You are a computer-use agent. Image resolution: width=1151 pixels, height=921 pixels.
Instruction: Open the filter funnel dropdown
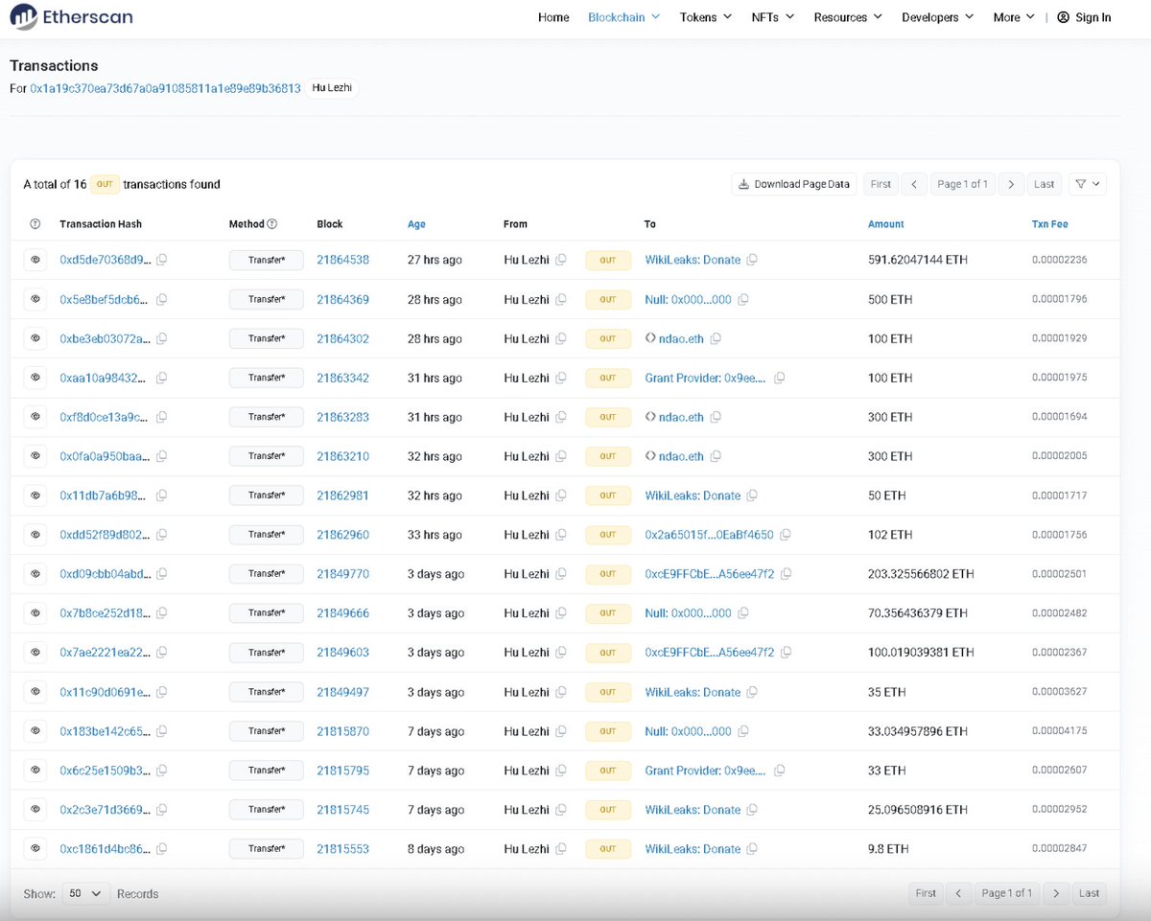point(1087,184)
